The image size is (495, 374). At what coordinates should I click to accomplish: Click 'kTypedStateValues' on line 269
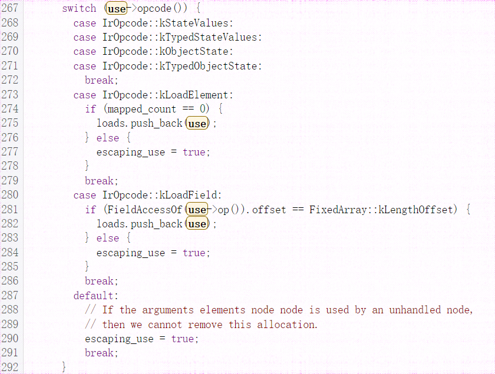tap(209, 37)
